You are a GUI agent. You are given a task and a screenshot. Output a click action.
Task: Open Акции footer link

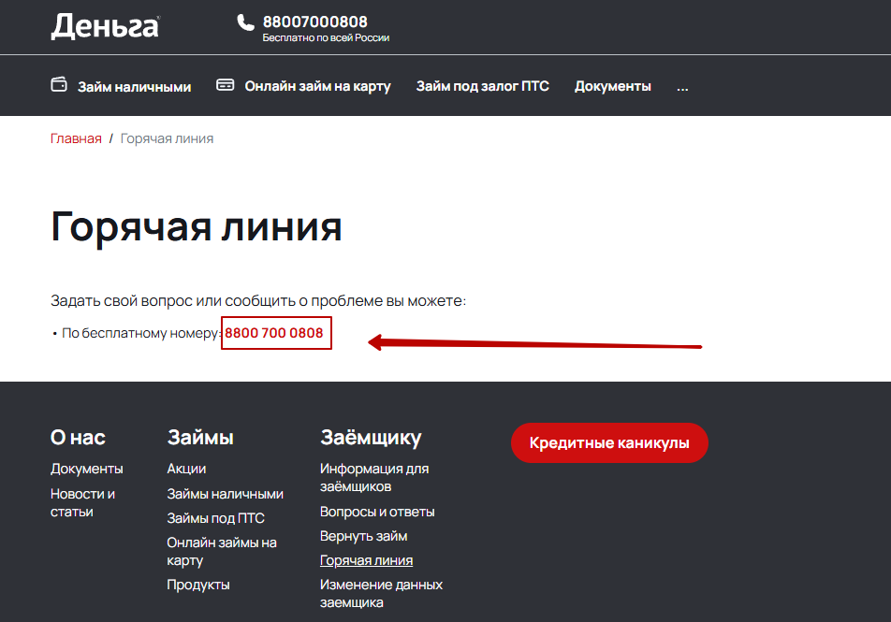click(186, 470)
